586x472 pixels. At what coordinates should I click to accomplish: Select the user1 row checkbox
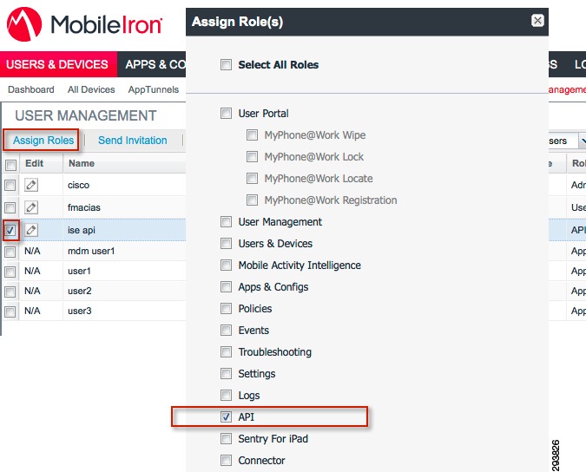(x=10, y=272)
